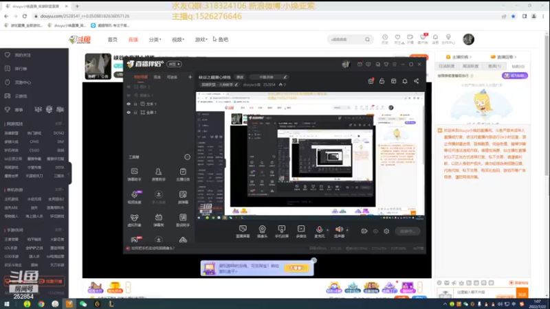Open the 弹幕助手 tool in the toolbox

pos(134,174)
